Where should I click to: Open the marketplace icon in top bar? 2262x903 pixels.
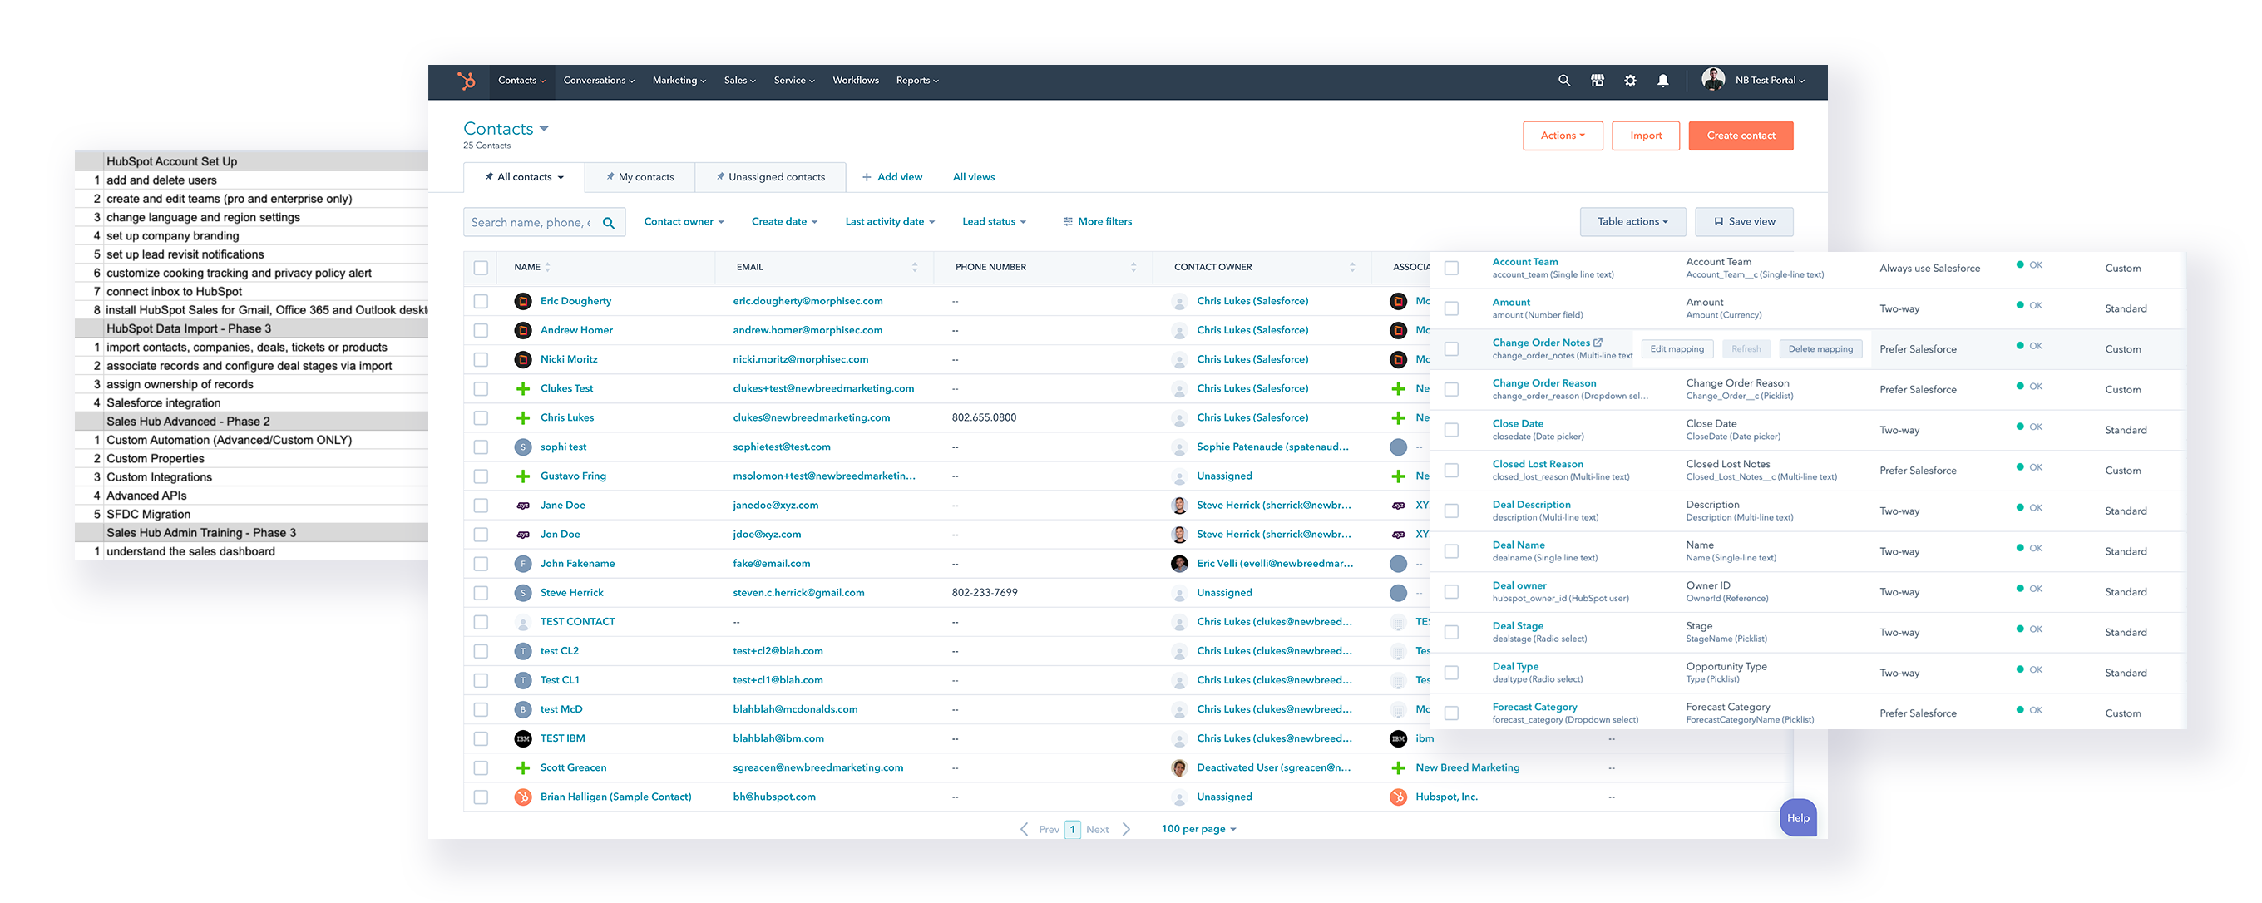pos(1598,81)
